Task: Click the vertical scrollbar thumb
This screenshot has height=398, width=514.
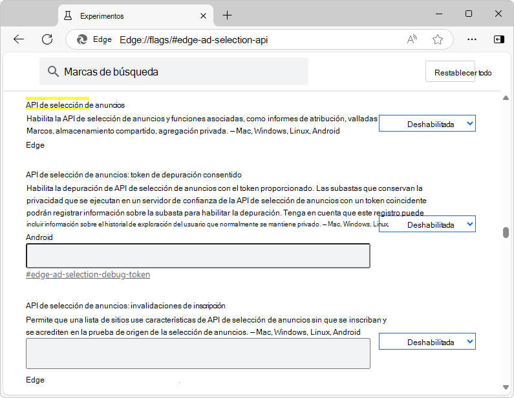Action: [506, 233]
